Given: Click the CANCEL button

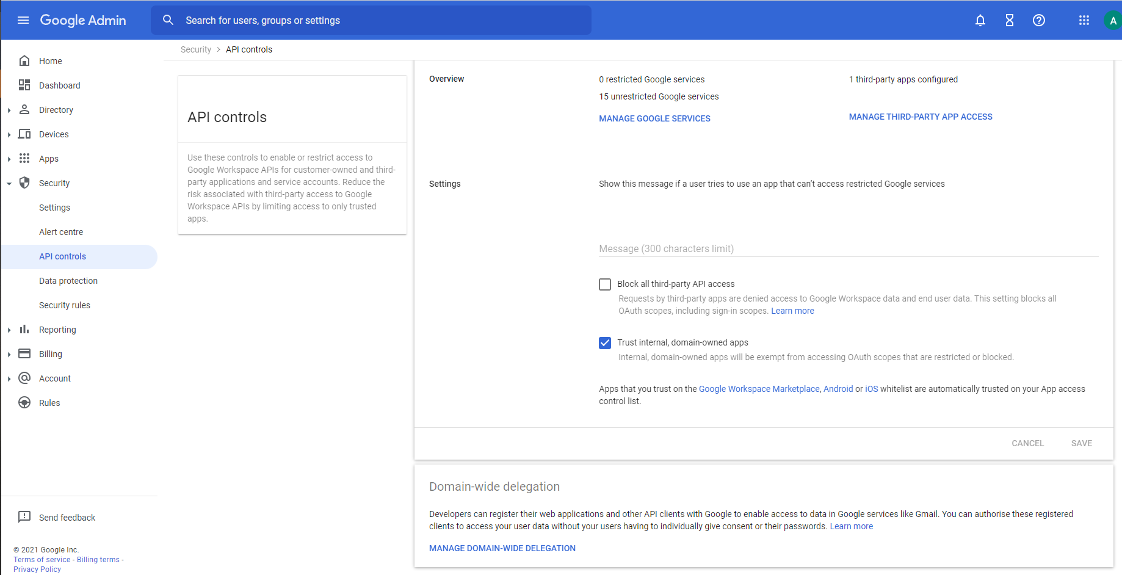Looking at the screenshot, I should [x=1028, y=443].
